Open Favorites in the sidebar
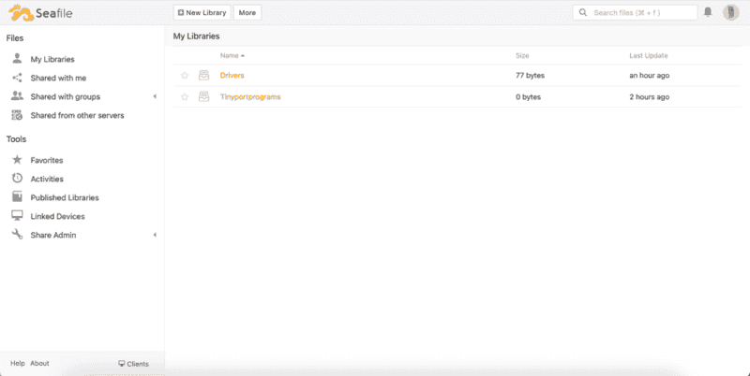This screenshot has width=750, height=376. [x=47, y=160]
